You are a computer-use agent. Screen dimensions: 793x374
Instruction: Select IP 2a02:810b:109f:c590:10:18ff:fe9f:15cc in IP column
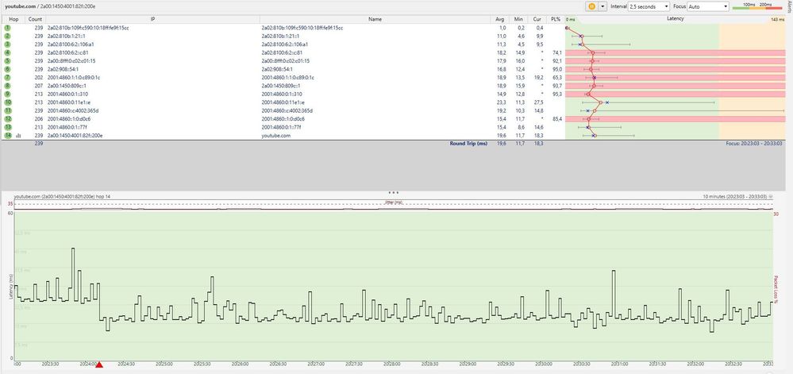(88, 28)
